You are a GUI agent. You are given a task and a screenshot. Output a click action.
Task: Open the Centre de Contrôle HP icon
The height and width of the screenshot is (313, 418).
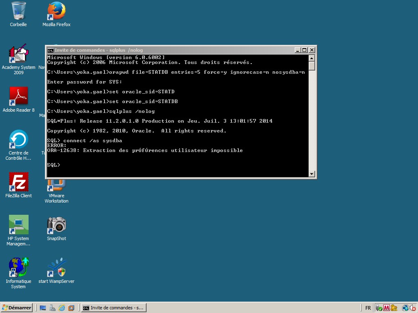(18, 140)
